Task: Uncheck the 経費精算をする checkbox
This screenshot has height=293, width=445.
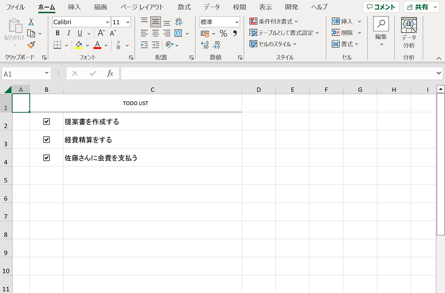Action: click(x=47, y=139)
